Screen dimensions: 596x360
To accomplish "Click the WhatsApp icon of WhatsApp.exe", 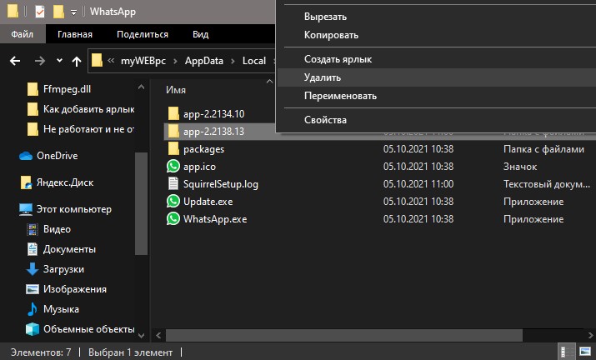I will 173,218.
